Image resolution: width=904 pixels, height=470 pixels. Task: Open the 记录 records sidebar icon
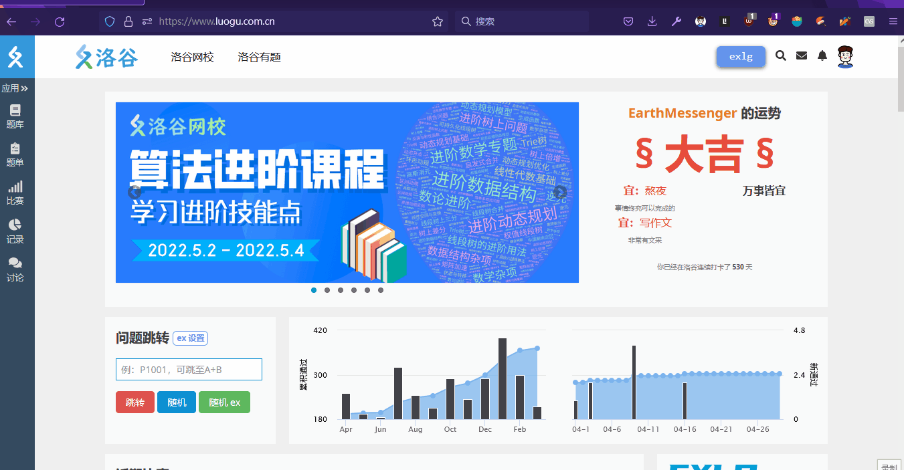tap(17, 231)
